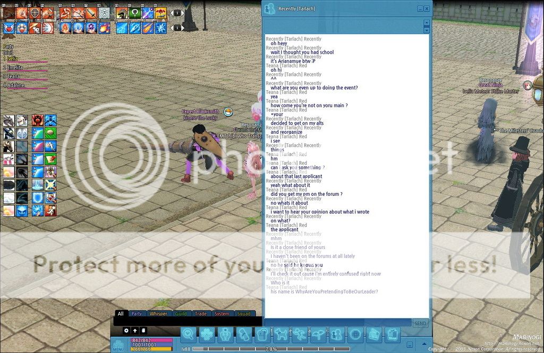The height and width of the screenshot is (353, 544).
Task: Use the winged heart healing skill on hotkey 1
Action: [x=9, y=28]
